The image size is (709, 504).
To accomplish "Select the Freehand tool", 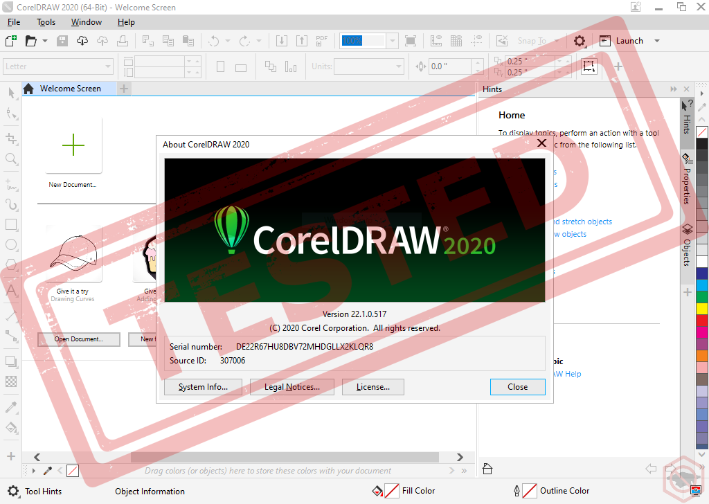I will pos(11,184).
